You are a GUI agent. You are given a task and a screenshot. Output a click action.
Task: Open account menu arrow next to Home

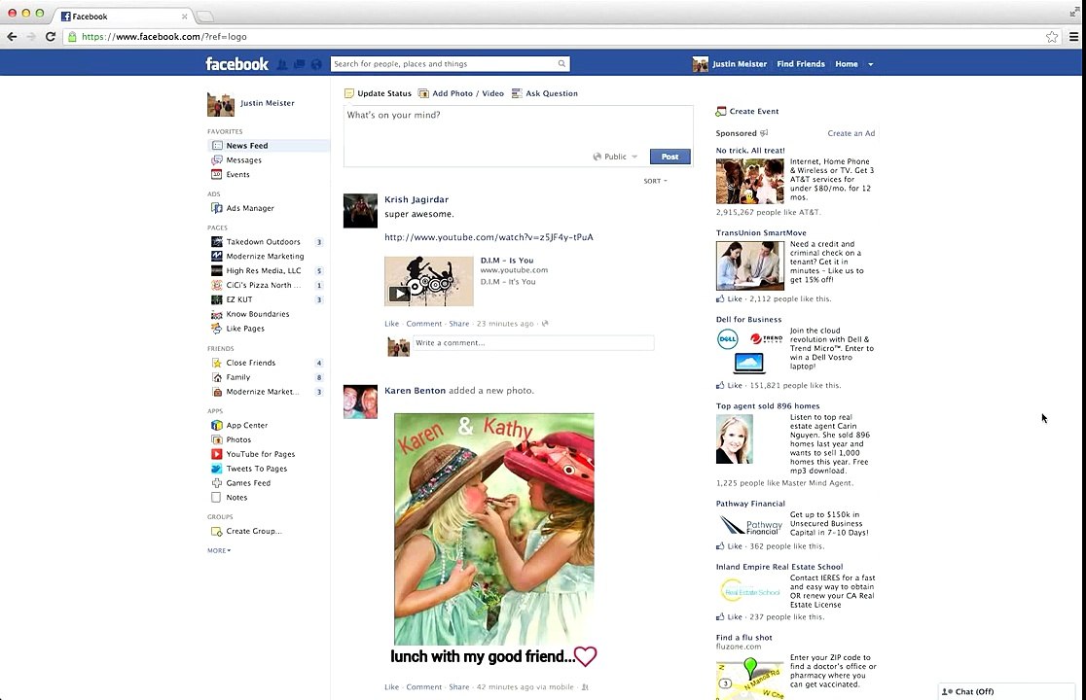point(871,64)
